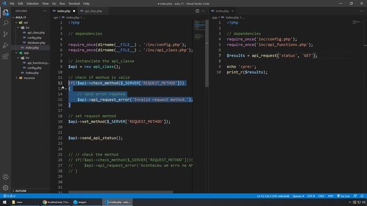Screen dimensions: 367x206
Task: Open config.php under api inc folder
Action: [x=34, y=38]
